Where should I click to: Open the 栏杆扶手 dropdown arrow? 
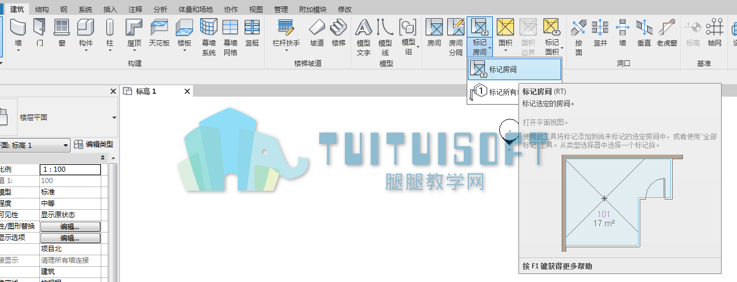pos(286,51)
